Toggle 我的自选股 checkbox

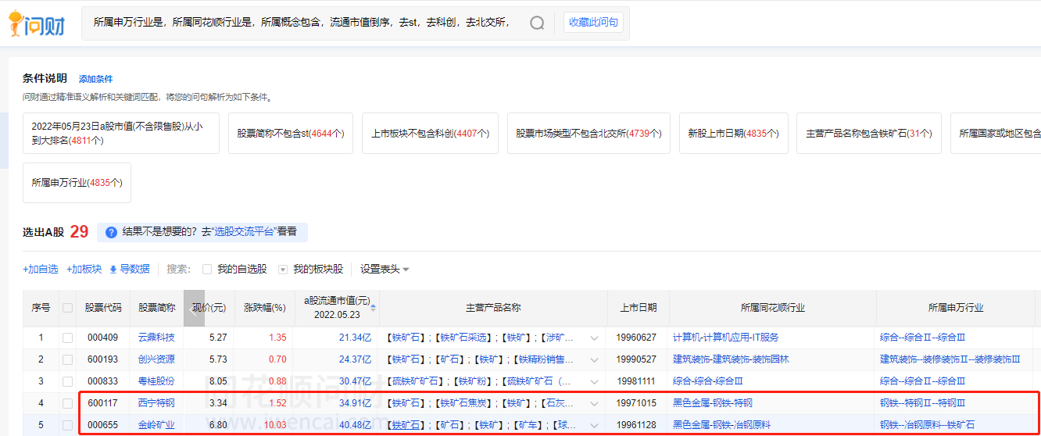point(207,270)
